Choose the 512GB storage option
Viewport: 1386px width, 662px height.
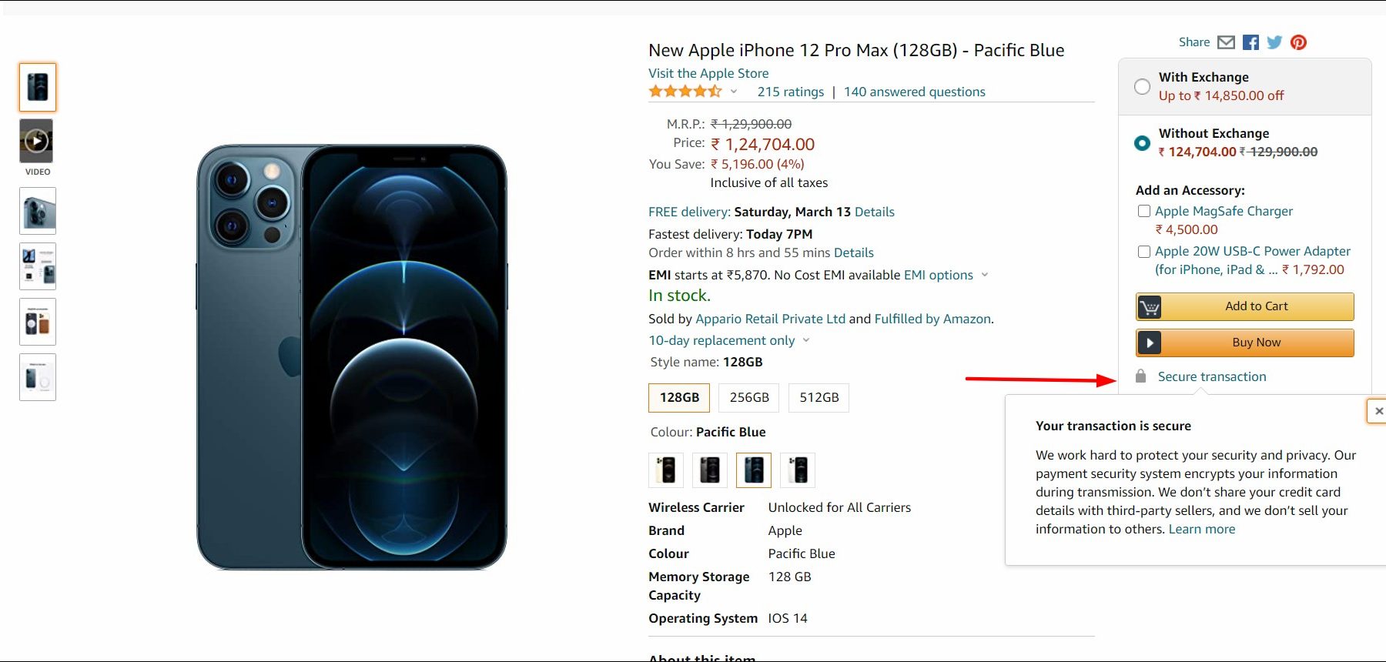819,397
